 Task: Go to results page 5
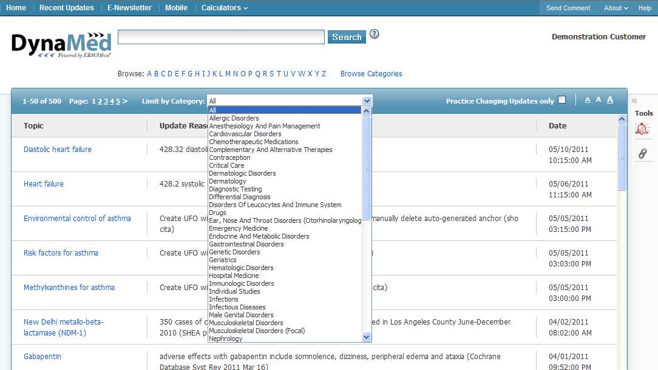(118, 101)
